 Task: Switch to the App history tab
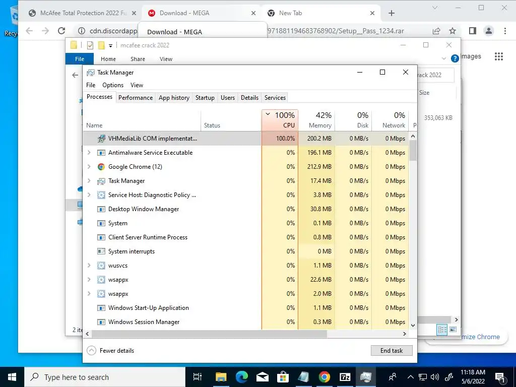[x=174, y=98]
